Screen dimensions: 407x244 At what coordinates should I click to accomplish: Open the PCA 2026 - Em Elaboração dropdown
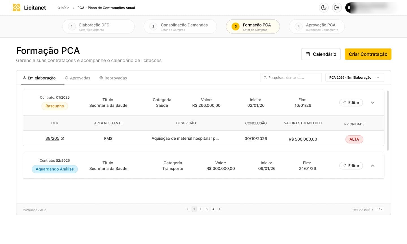coord(355,77)
